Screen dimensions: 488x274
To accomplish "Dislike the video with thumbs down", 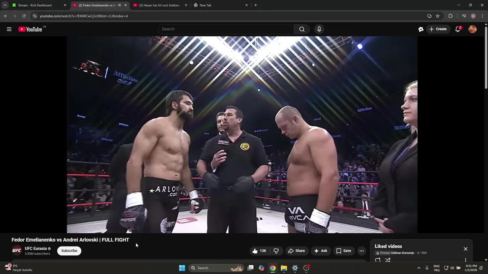I will tap(276, 251).
